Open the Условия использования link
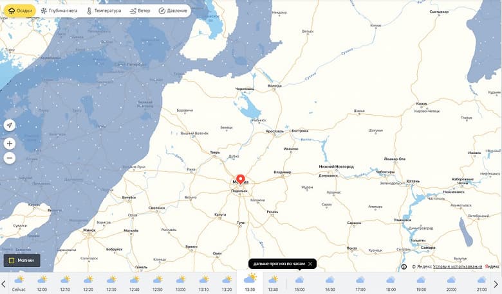Image resolution: width=502 pixels, height=294 pixels. point(457,266)
